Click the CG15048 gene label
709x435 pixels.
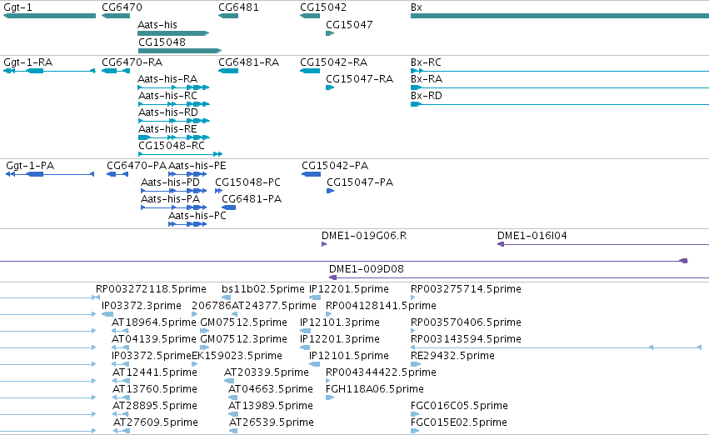pyautogui.click(x=162, y=42)
